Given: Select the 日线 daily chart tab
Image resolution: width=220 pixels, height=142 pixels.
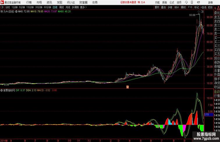Looking at the screenshot, I should pyautogui.click(x=55, y=7).
